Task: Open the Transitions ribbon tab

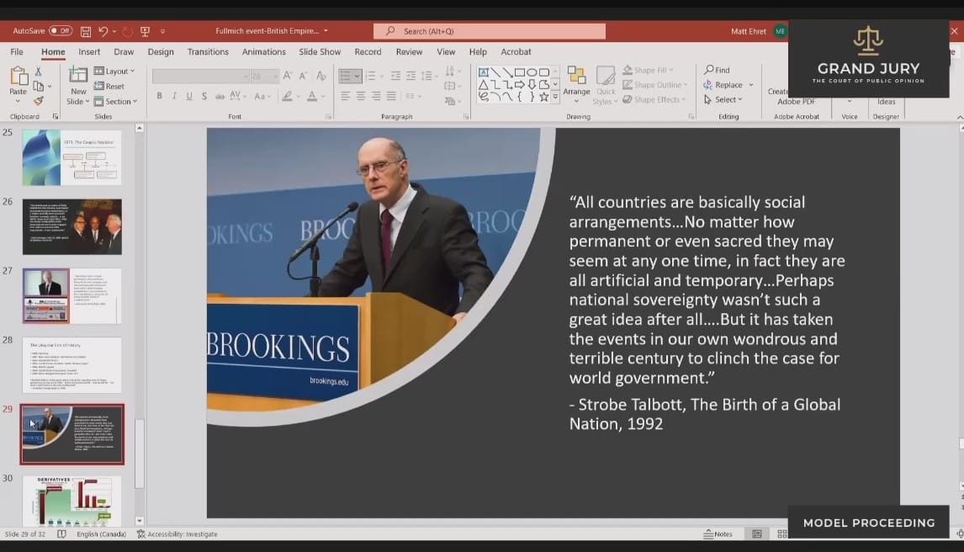Action: click(208, 51)
